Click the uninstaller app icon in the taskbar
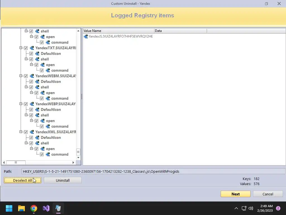The height and width of the screenshot is (215, 286). click(x=58, y=208)
